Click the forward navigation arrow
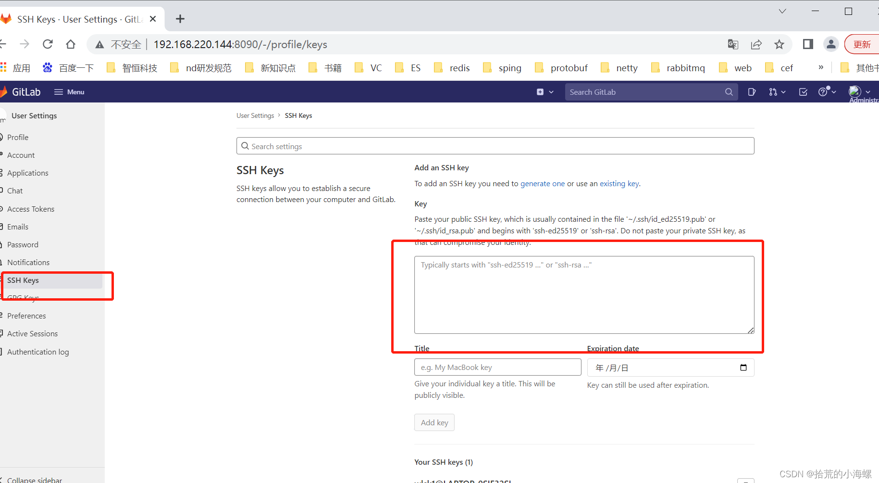The width and height of the screenshot is (879, 483). (25, 44)
